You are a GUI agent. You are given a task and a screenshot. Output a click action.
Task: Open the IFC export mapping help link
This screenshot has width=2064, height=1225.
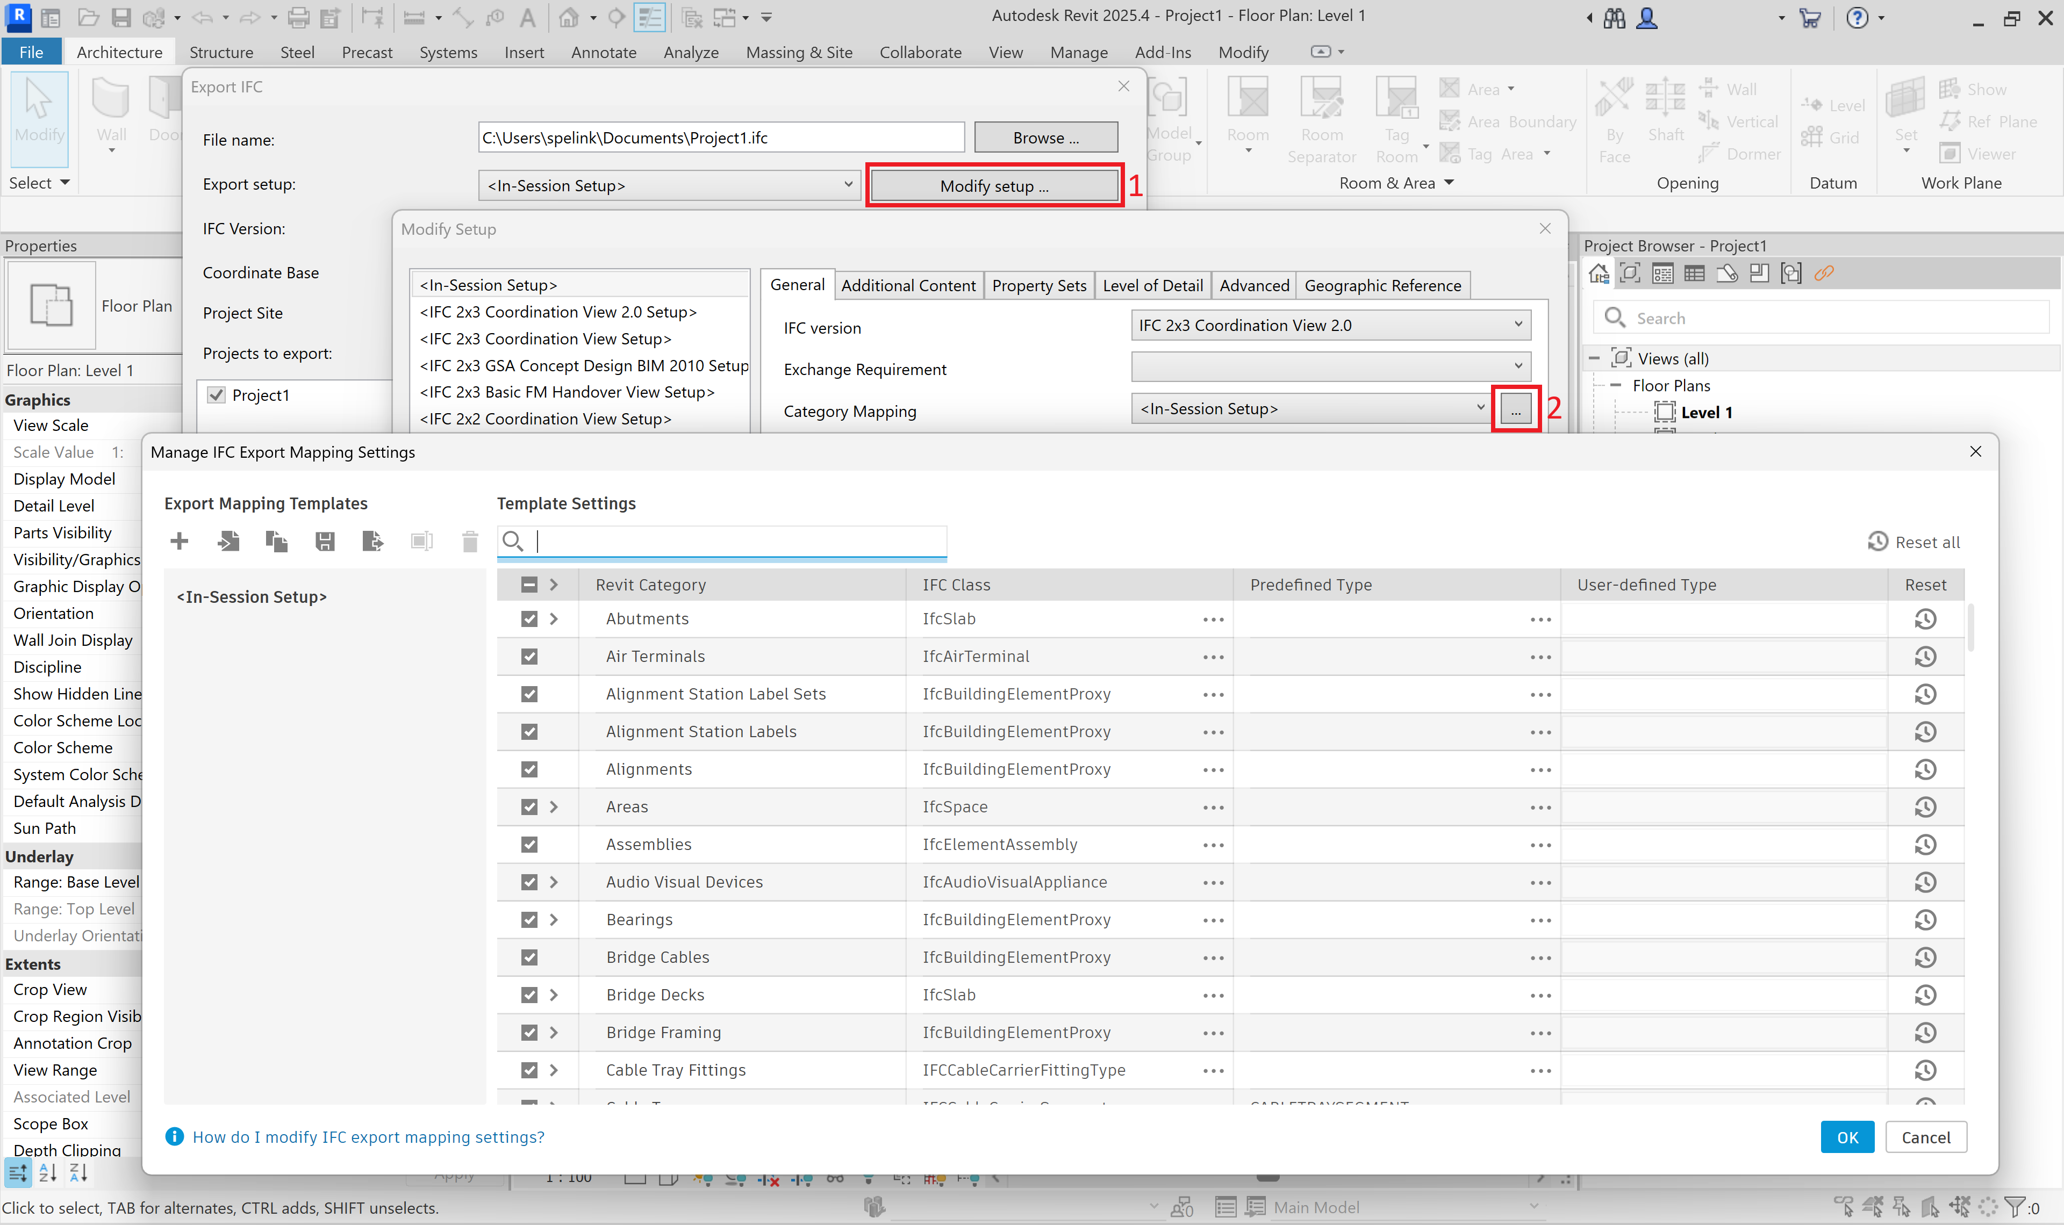[x=368, y=1137]
